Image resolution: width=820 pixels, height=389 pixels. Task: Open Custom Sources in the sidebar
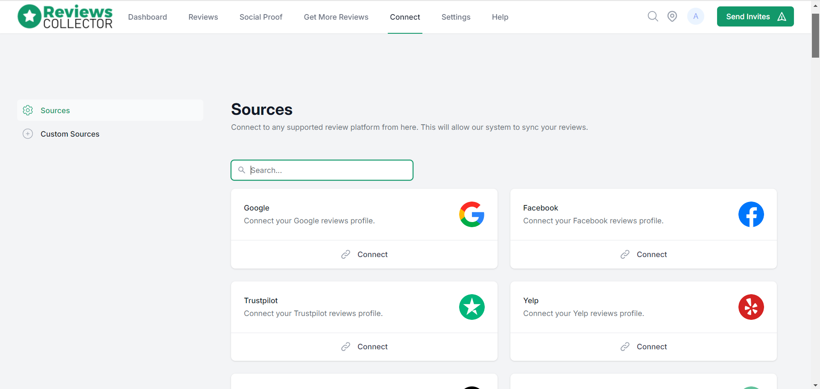pyautogui.click(x=110, y=134)
